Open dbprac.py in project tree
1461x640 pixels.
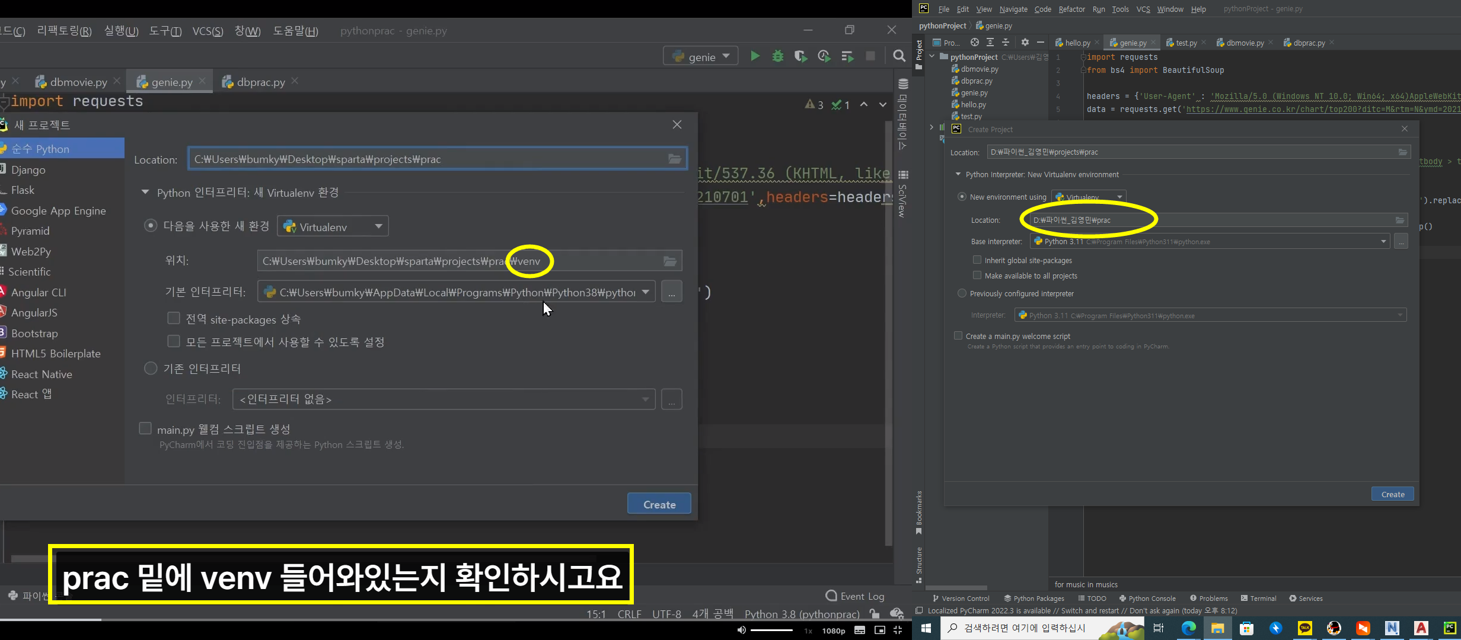click(976, 81)
